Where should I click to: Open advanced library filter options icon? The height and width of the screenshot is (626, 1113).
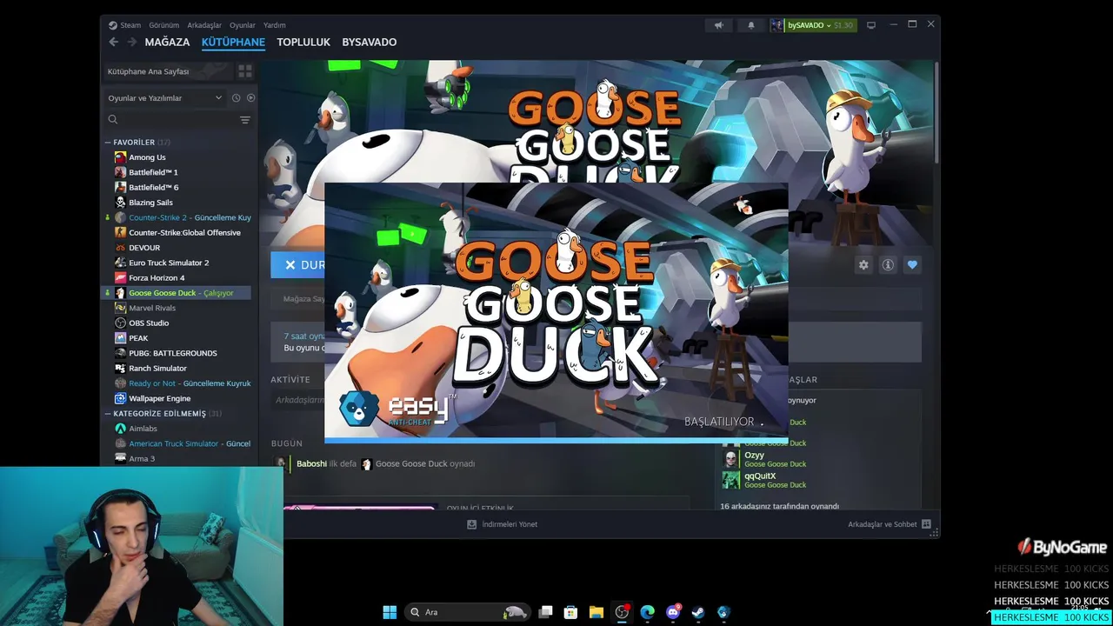coord(245,120)
